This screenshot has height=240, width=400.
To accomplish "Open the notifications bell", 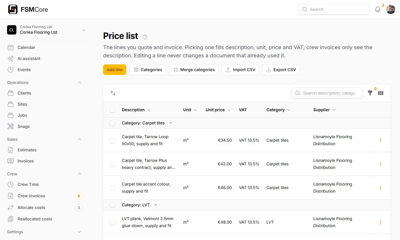I will click(x=378, y=9).
